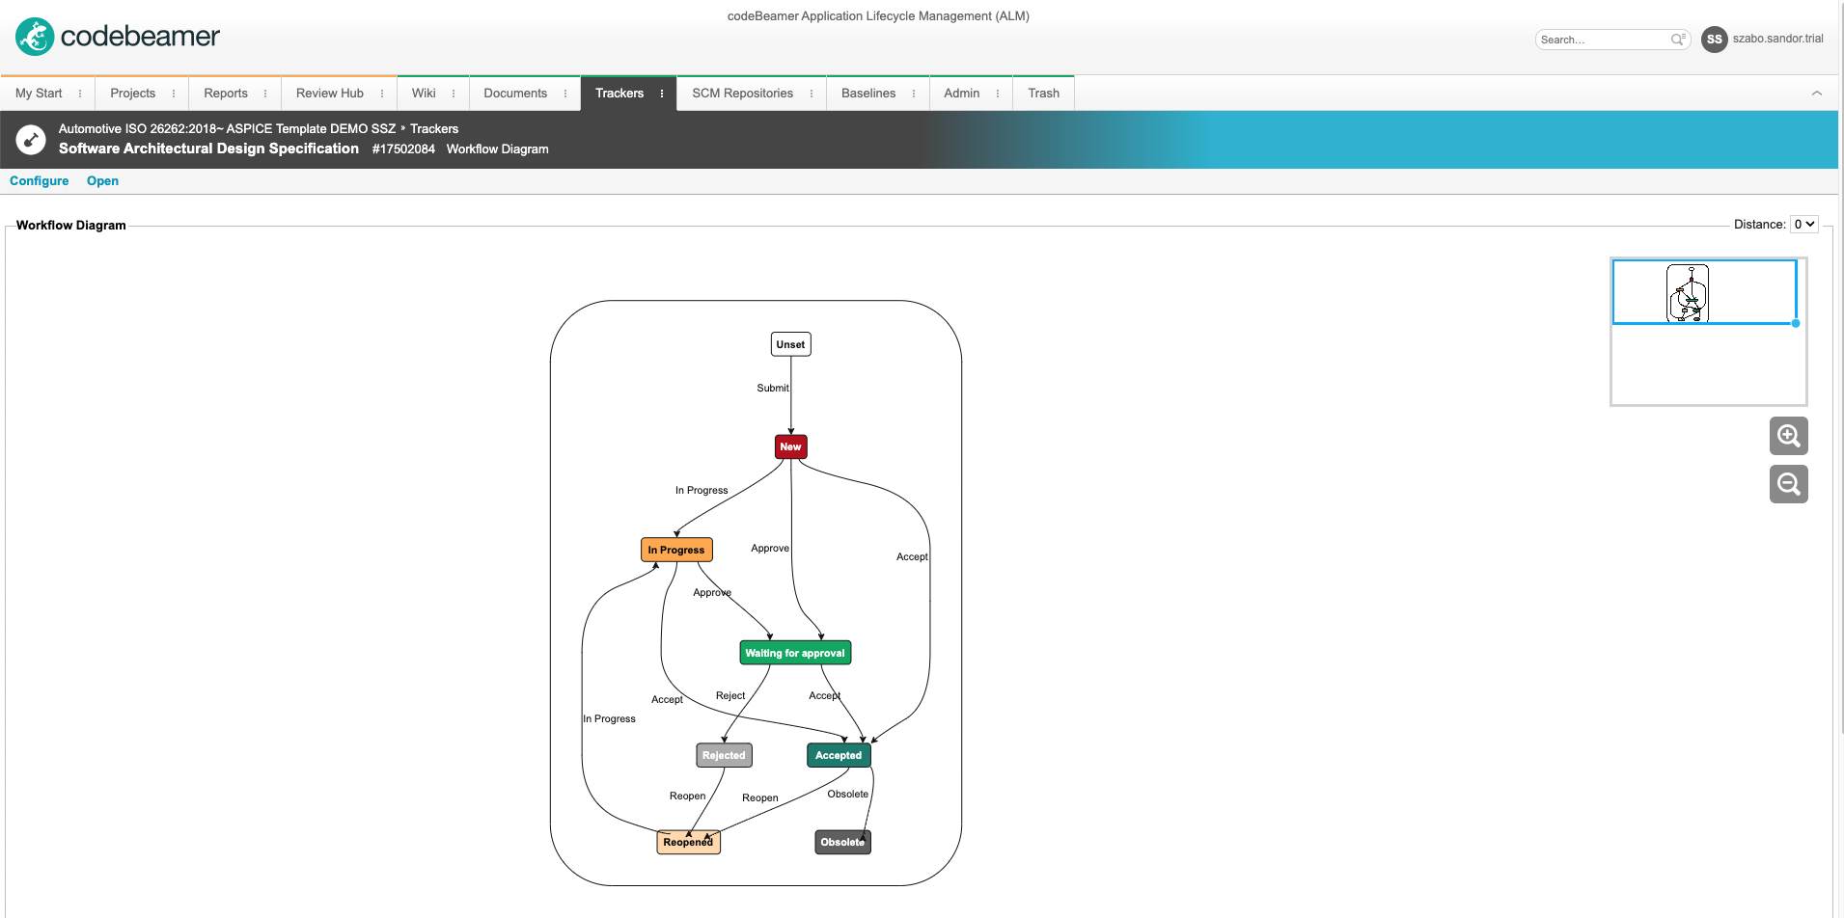This screenshot has width=1844, height=918.
Task: Click the Reject transition label
Action: [730, 695]
